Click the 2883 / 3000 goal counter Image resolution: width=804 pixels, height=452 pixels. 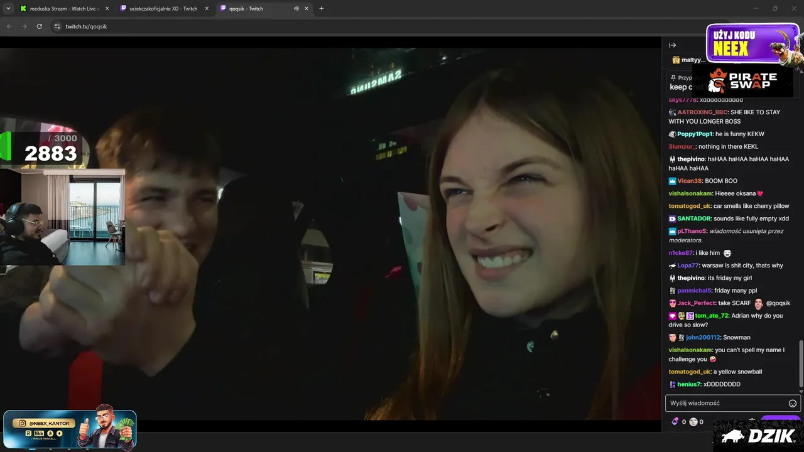[x=41, y=149]
